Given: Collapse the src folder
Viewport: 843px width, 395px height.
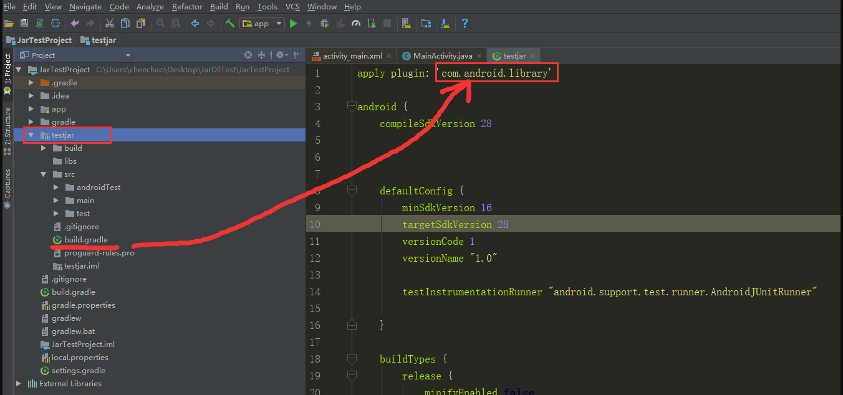Looking at the screenshot, I should pos(43,174).
